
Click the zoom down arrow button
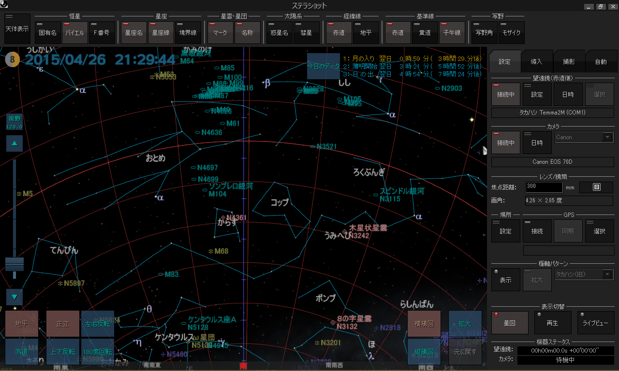(x=15, y=297)
